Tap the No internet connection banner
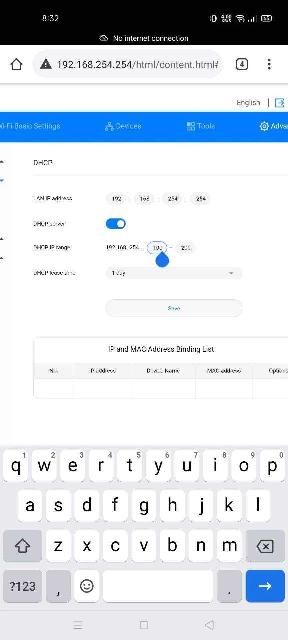 [x=144, y=38]
